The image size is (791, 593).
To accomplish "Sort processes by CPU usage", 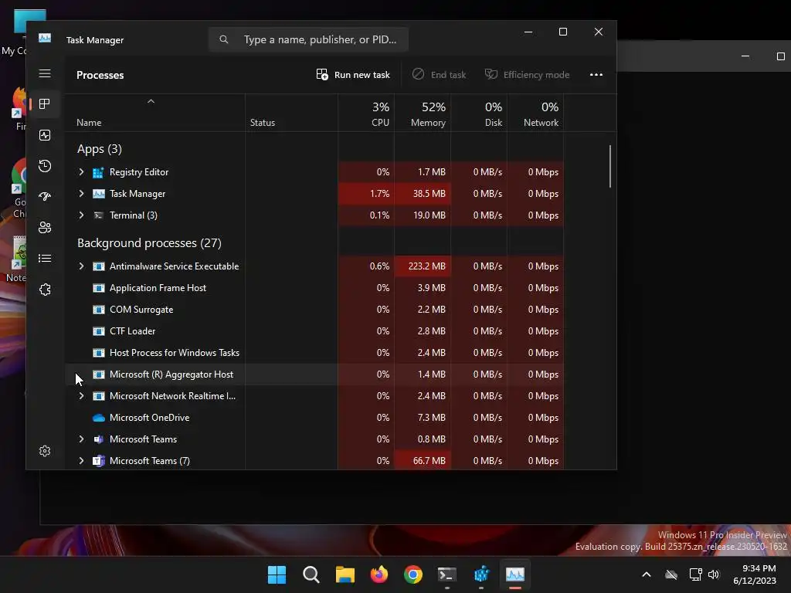I will 366,114.
